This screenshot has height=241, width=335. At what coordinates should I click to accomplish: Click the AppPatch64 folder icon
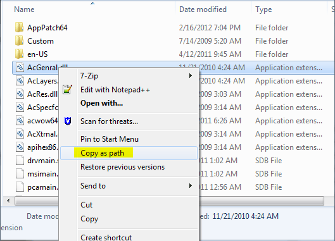coord(19,28)
